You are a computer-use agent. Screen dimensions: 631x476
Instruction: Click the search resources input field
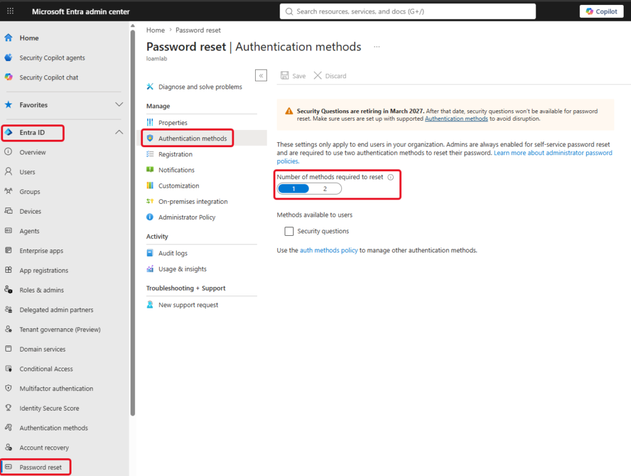click(x=408, y=11)
